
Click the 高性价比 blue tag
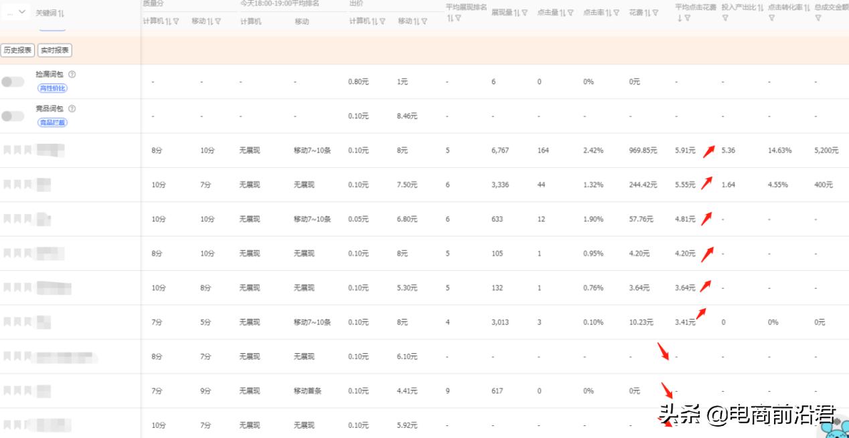52,88
